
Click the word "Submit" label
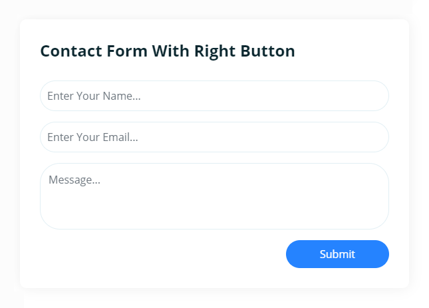(x=337, y=254)
